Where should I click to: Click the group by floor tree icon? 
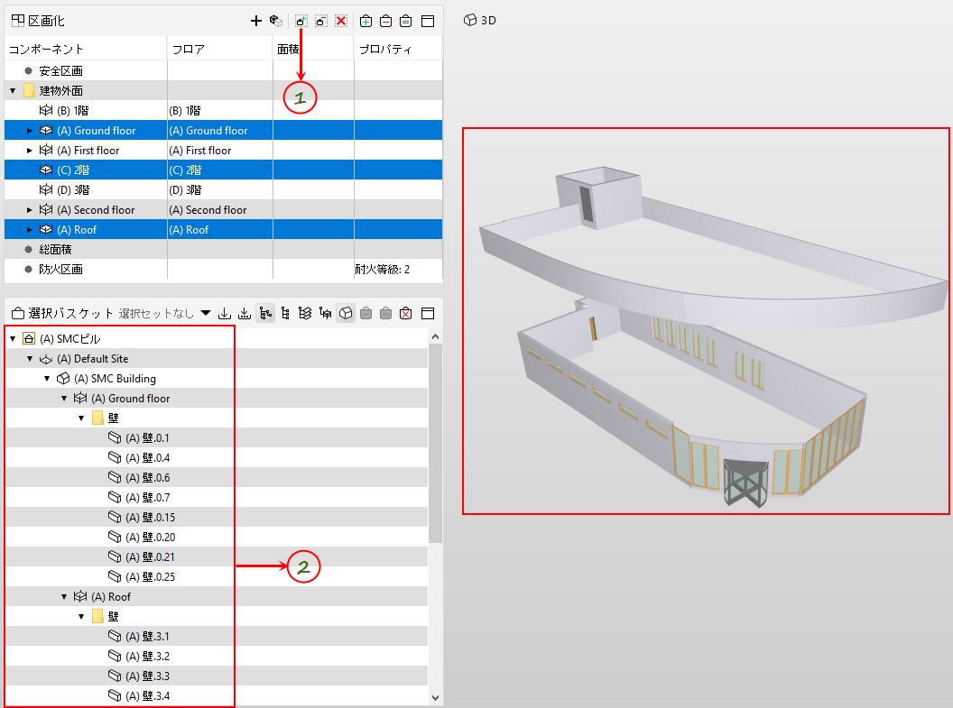click(x=325, y=313)
